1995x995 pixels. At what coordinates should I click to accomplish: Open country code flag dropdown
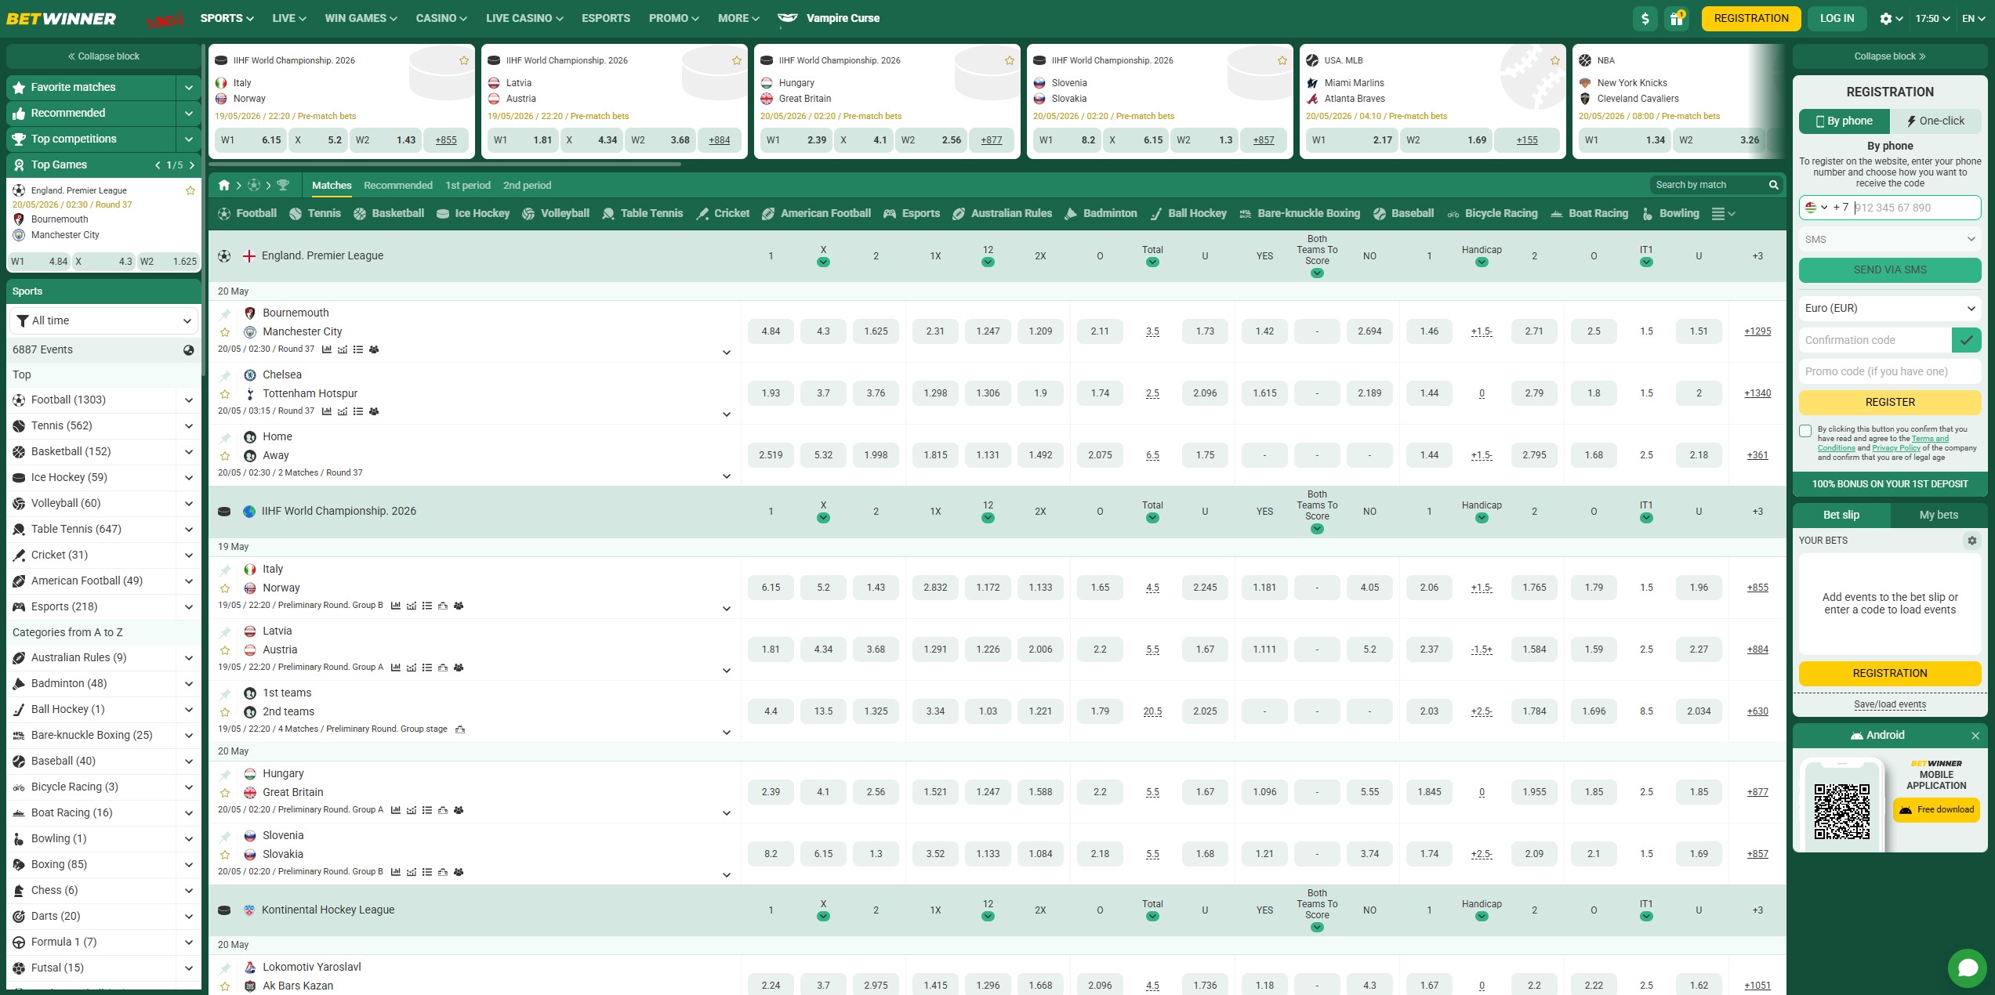1817,208
